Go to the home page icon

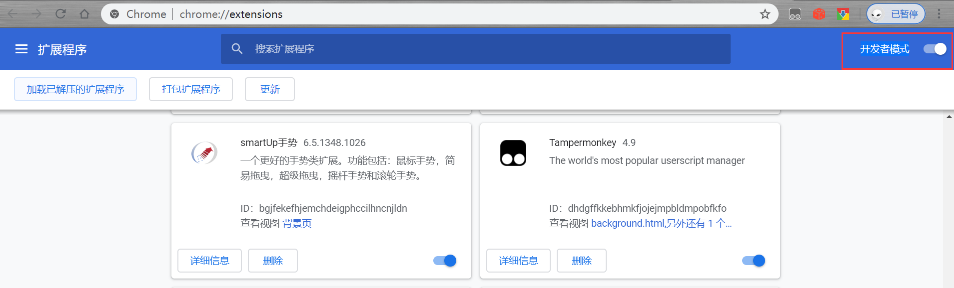click(x=84, y=14)
